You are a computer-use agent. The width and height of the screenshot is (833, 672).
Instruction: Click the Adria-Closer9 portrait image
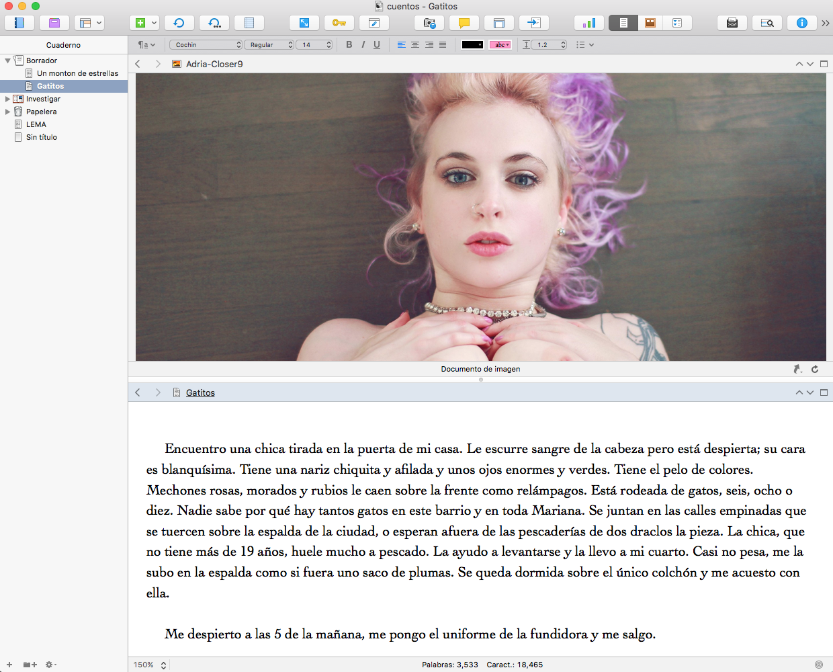pyautogui.click(x=481, y=217)
